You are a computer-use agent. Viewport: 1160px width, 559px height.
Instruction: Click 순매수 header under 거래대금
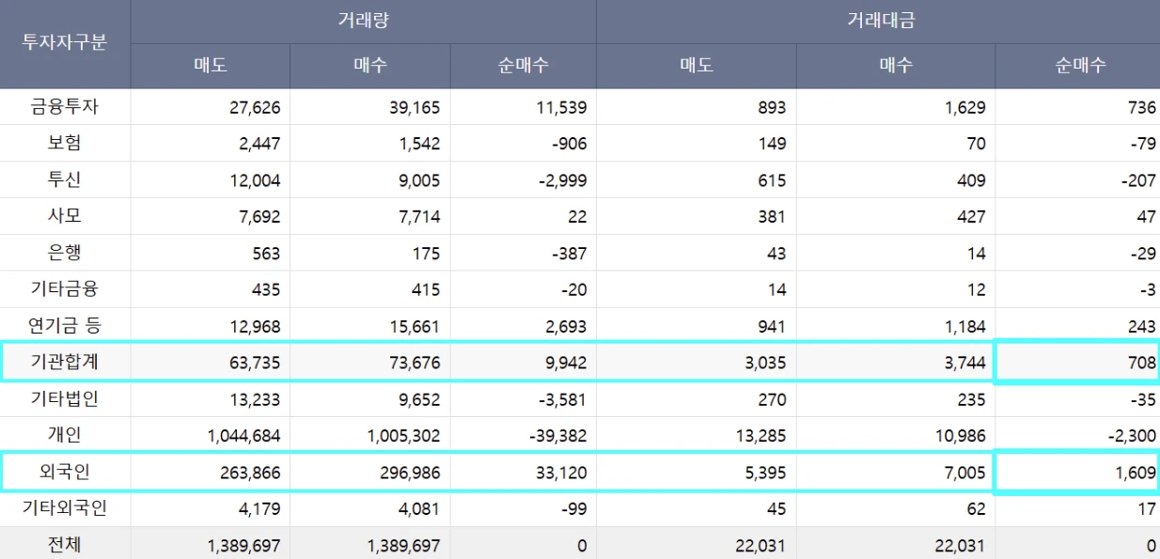point(1077,66)
